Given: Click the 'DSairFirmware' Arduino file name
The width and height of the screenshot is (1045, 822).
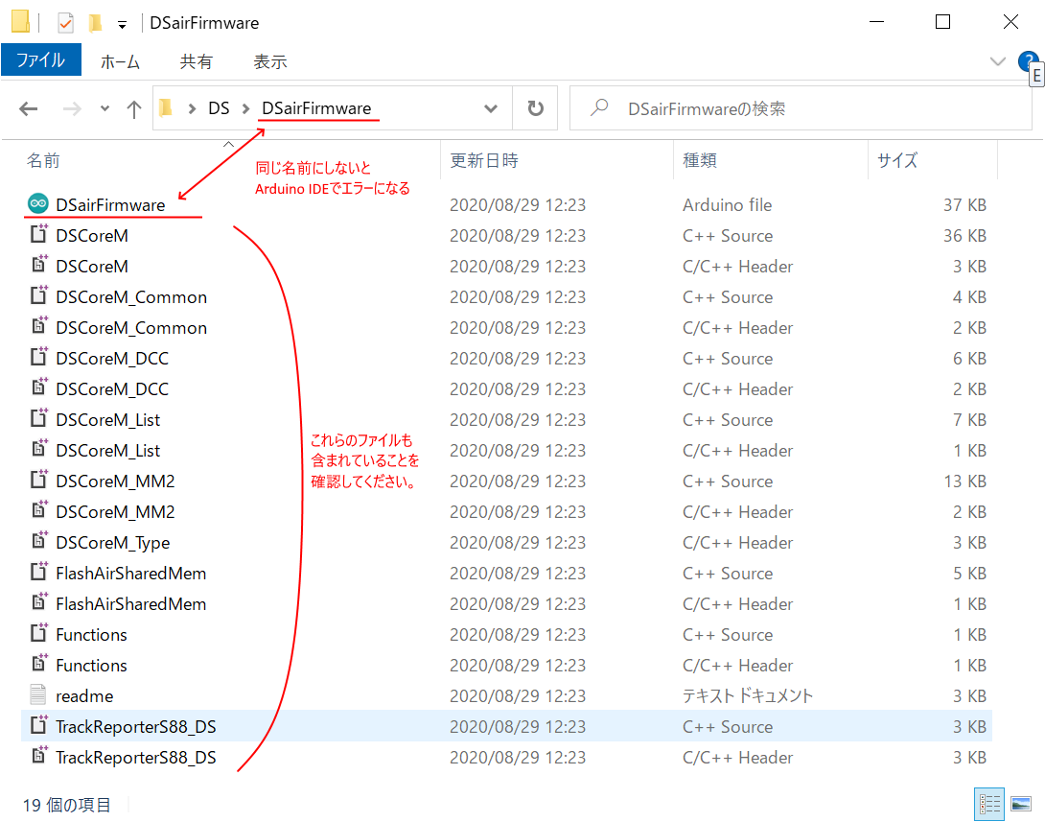Looking at the screenshot, I should [x=110, y=204].
